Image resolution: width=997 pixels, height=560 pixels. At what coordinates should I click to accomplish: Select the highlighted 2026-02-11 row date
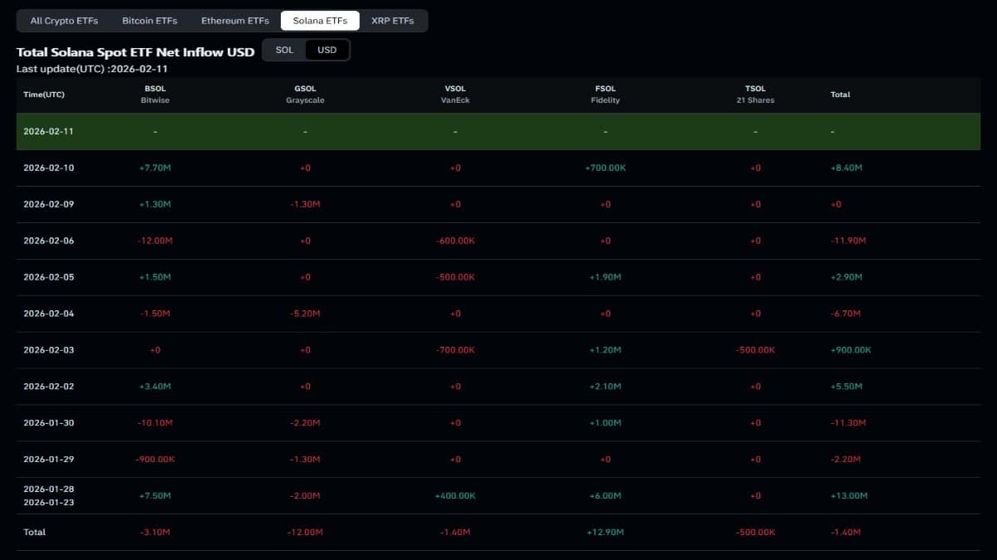(48, 131)
